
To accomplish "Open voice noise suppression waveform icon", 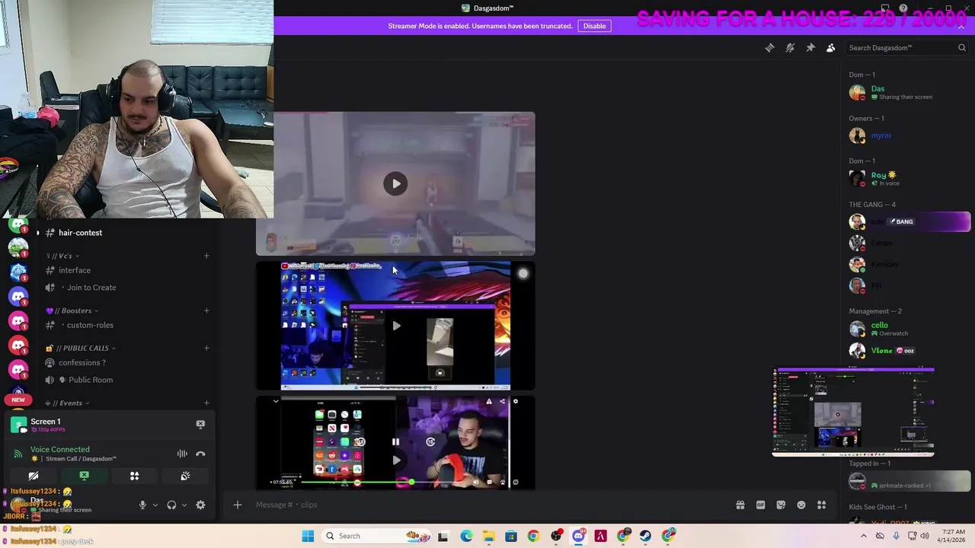I will [x=182, y=454].
